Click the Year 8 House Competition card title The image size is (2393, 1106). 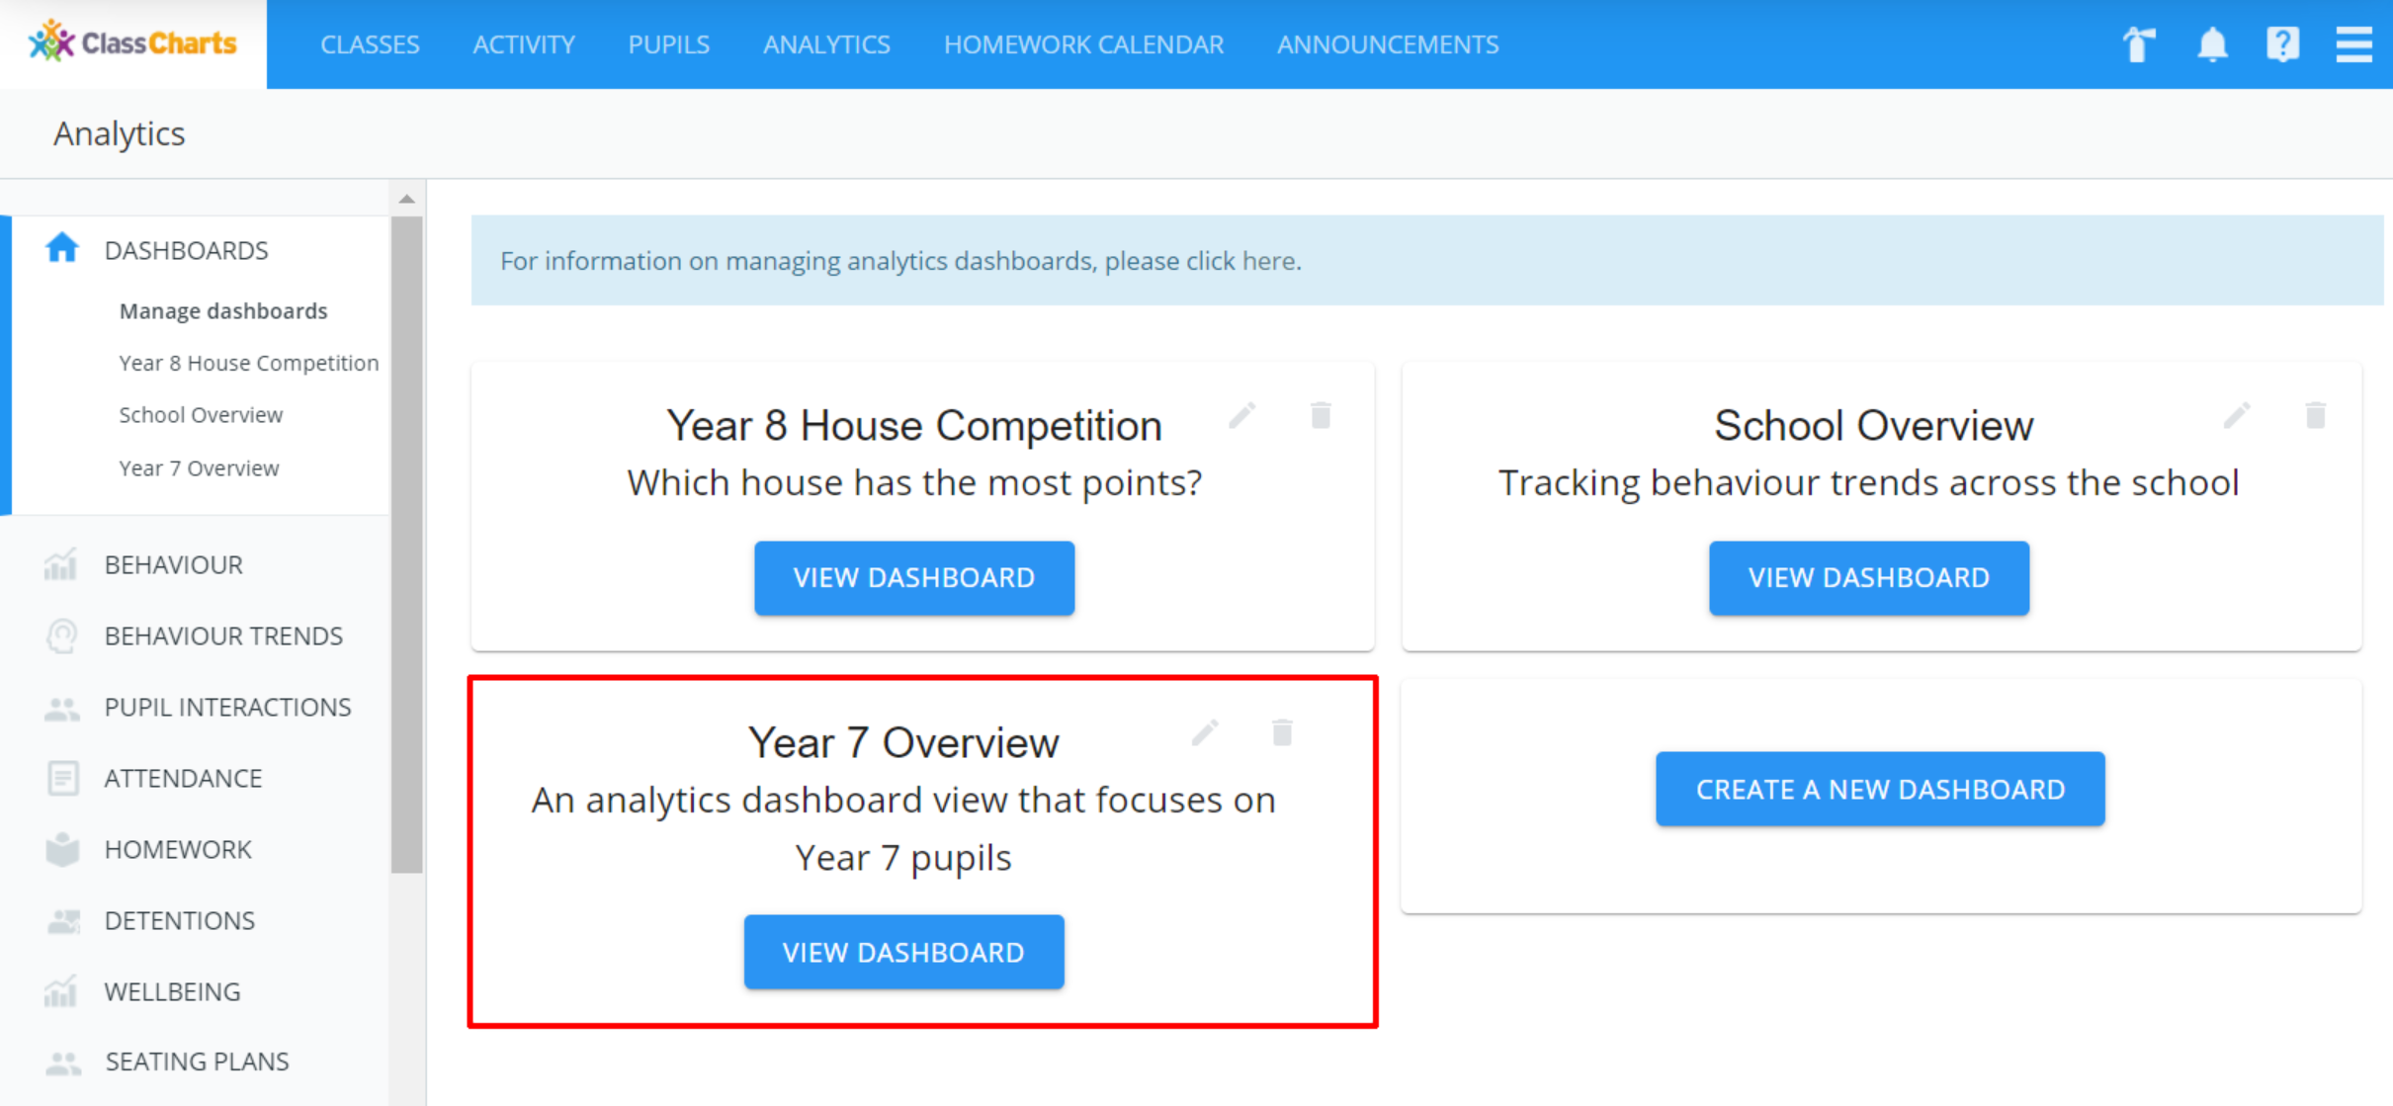coord(914,426)
